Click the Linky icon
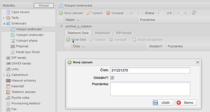Viewport: 210px width, 112px height. (x=8, y=69)
